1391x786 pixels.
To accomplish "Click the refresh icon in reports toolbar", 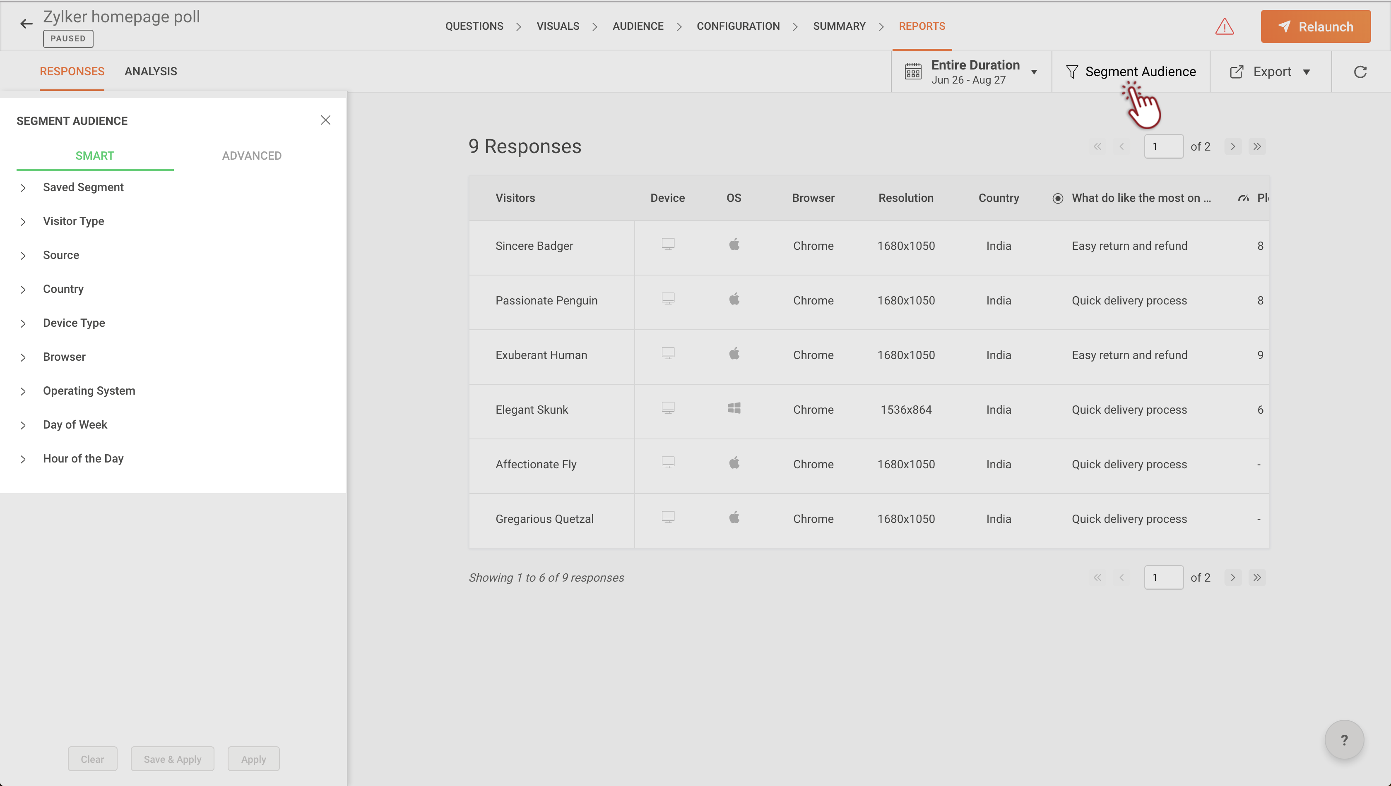I will pos(1360,72).
